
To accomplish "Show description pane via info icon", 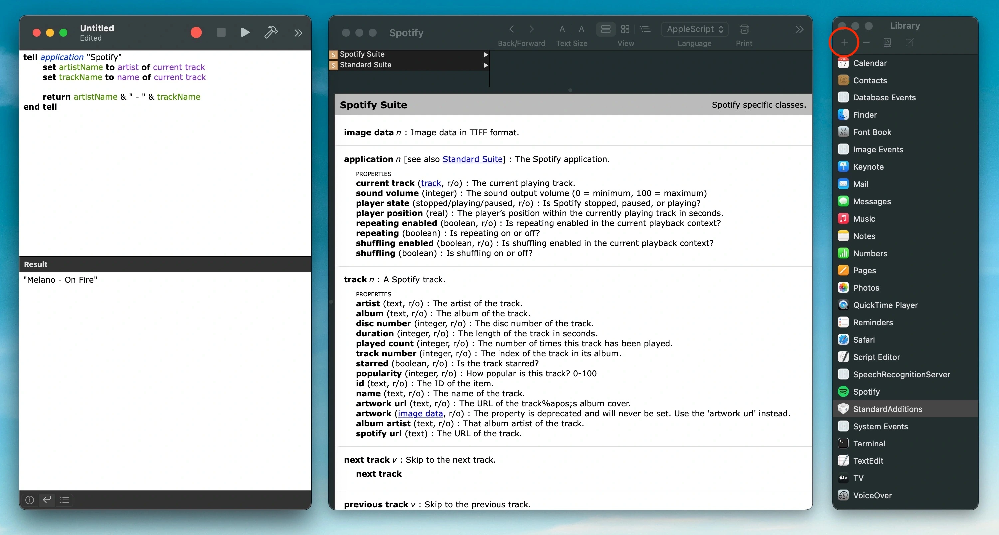I will click(30, 500).
